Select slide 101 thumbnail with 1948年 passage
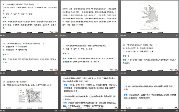 click(x=89, y=17)
